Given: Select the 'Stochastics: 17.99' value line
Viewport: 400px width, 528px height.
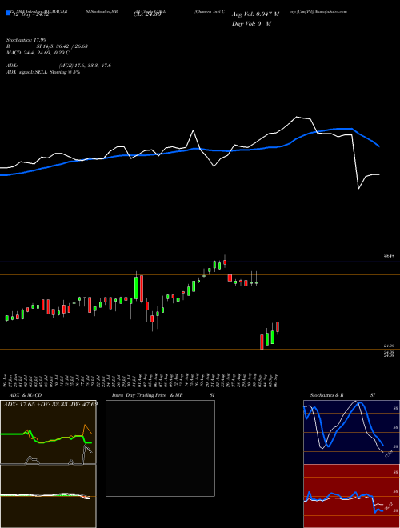Looking at the screenshot, I should click(x=26, y=40).
